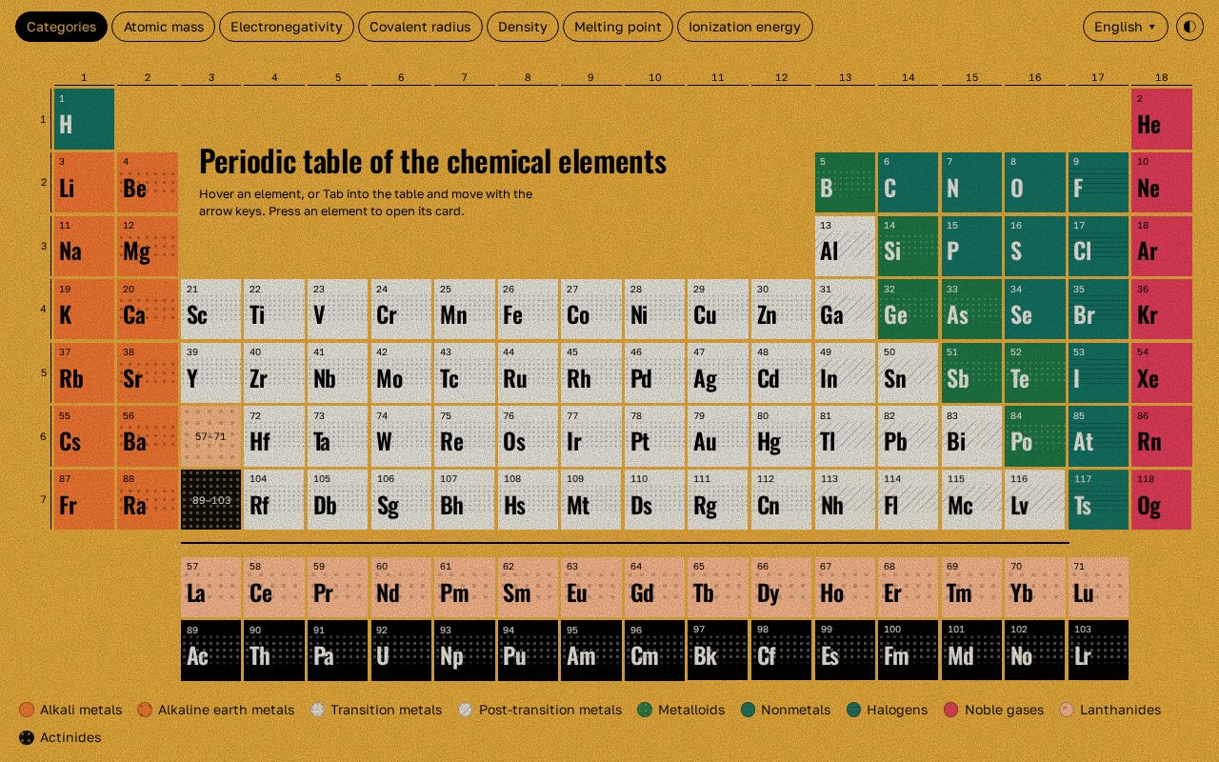Select the Carbon (C) element tile
1219x762 pixels.
[908, 182]
